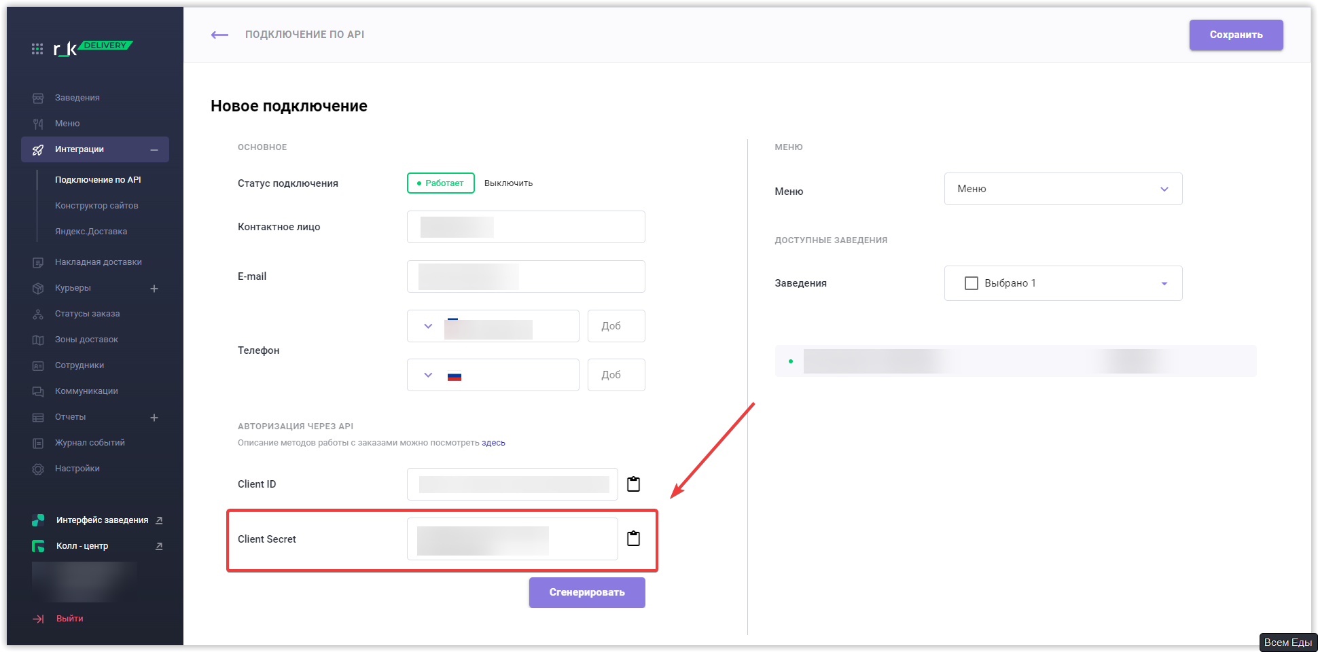
Task: Open the здесь API documentation link
Action: (x=493, y=443)
